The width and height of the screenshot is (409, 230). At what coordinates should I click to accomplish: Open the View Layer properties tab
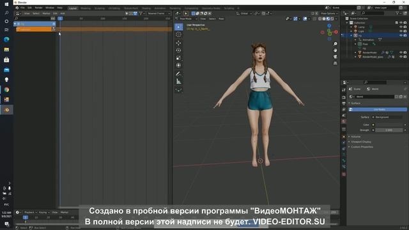(344, 109)
